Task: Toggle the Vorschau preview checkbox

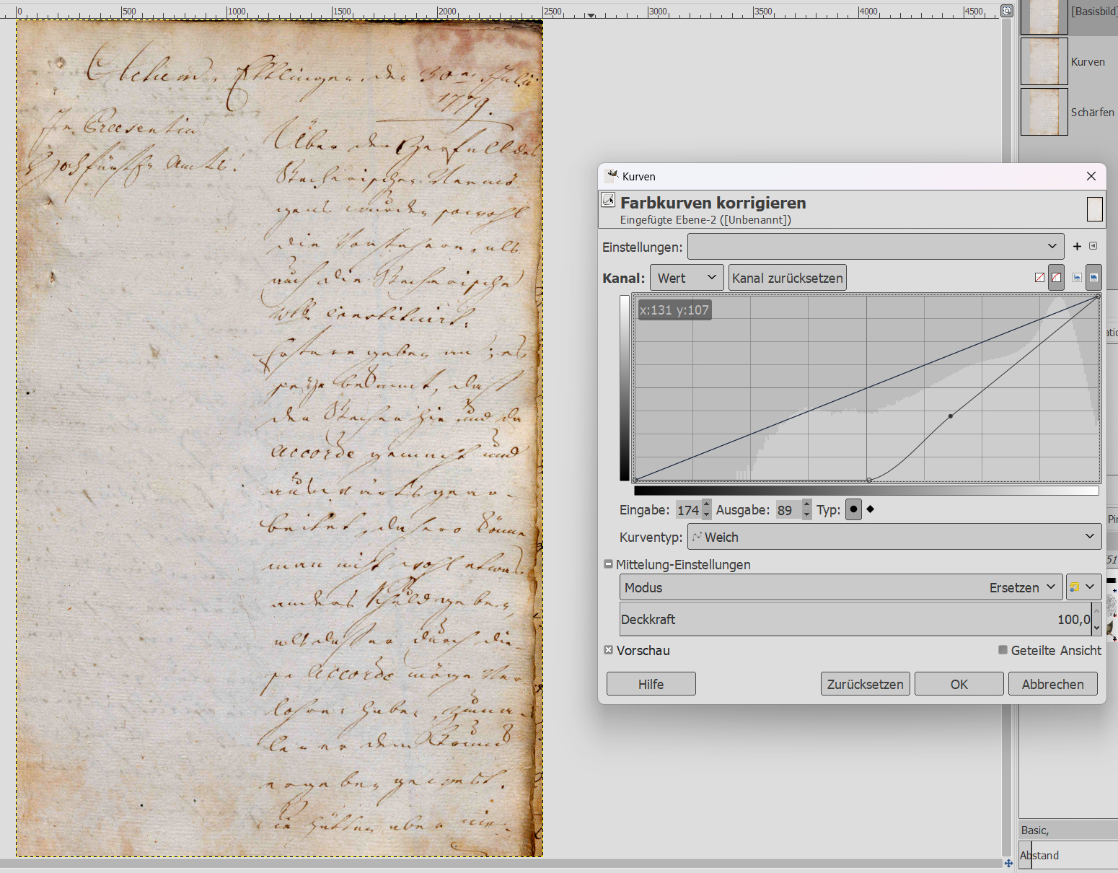Action: click(x=609, y=650)
